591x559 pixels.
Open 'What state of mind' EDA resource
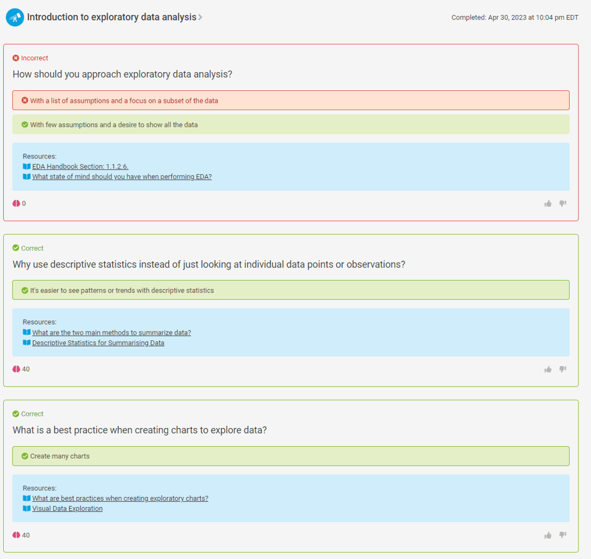pos(122,177)
